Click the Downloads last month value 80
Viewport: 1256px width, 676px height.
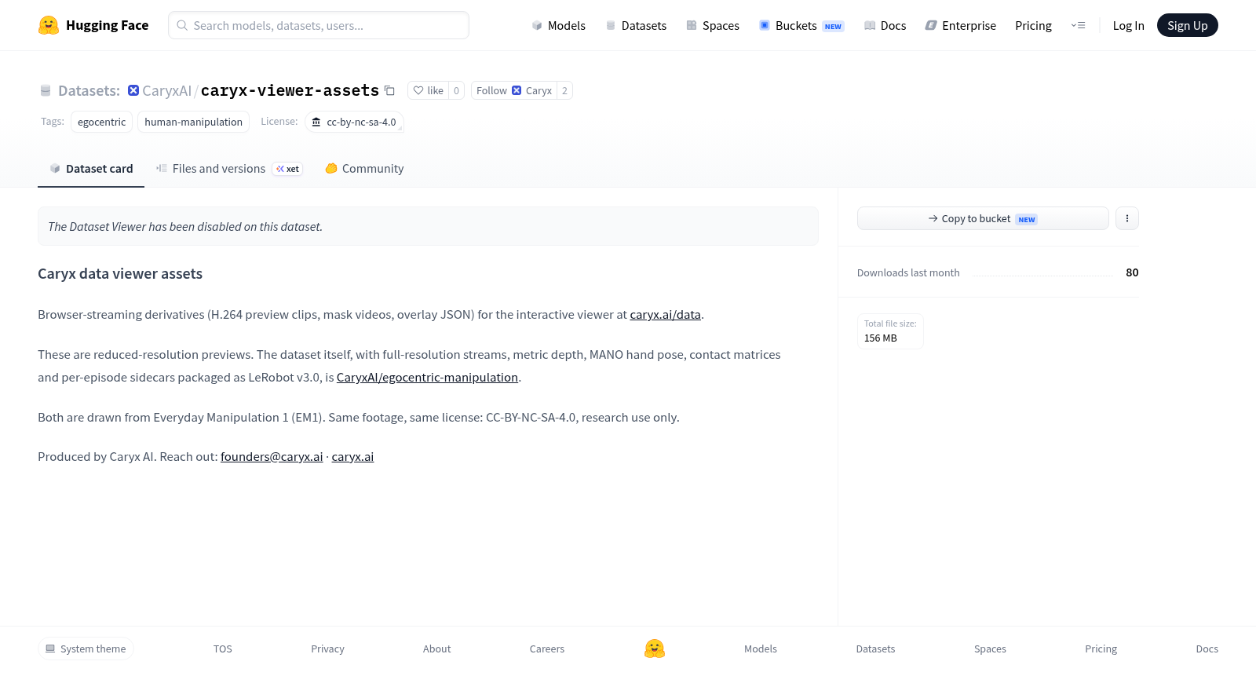pos(1132,272)
